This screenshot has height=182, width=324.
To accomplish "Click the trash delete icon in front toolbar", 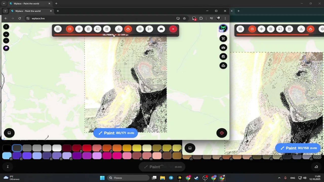I will tap(88, 29).
